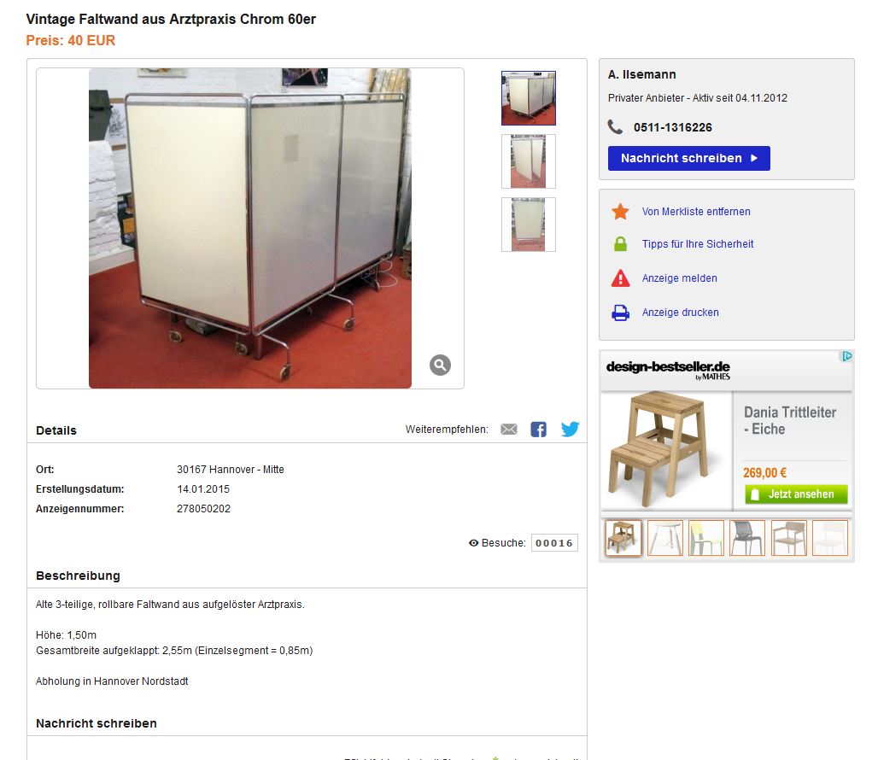Click Jetzt ansehen green ad button

pyautogui.click(x=796, y=494)
